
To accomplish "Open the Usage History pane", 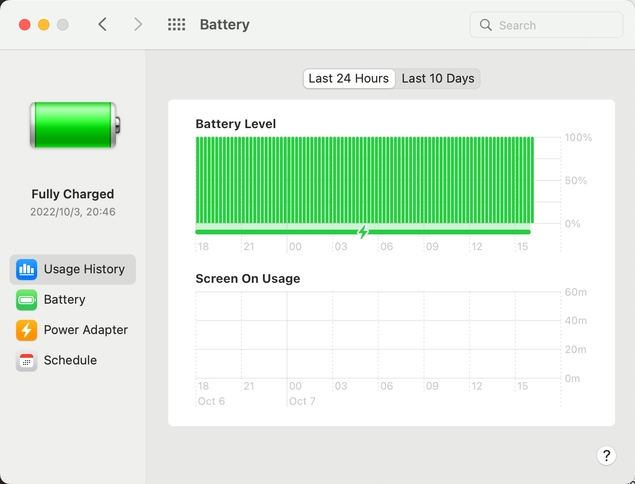I will [84, 270].
